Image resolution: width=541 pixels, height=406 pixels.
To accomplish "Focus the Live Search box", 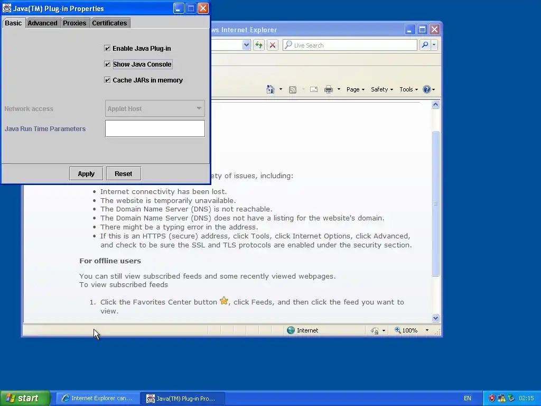I will [x=350, y=45].
